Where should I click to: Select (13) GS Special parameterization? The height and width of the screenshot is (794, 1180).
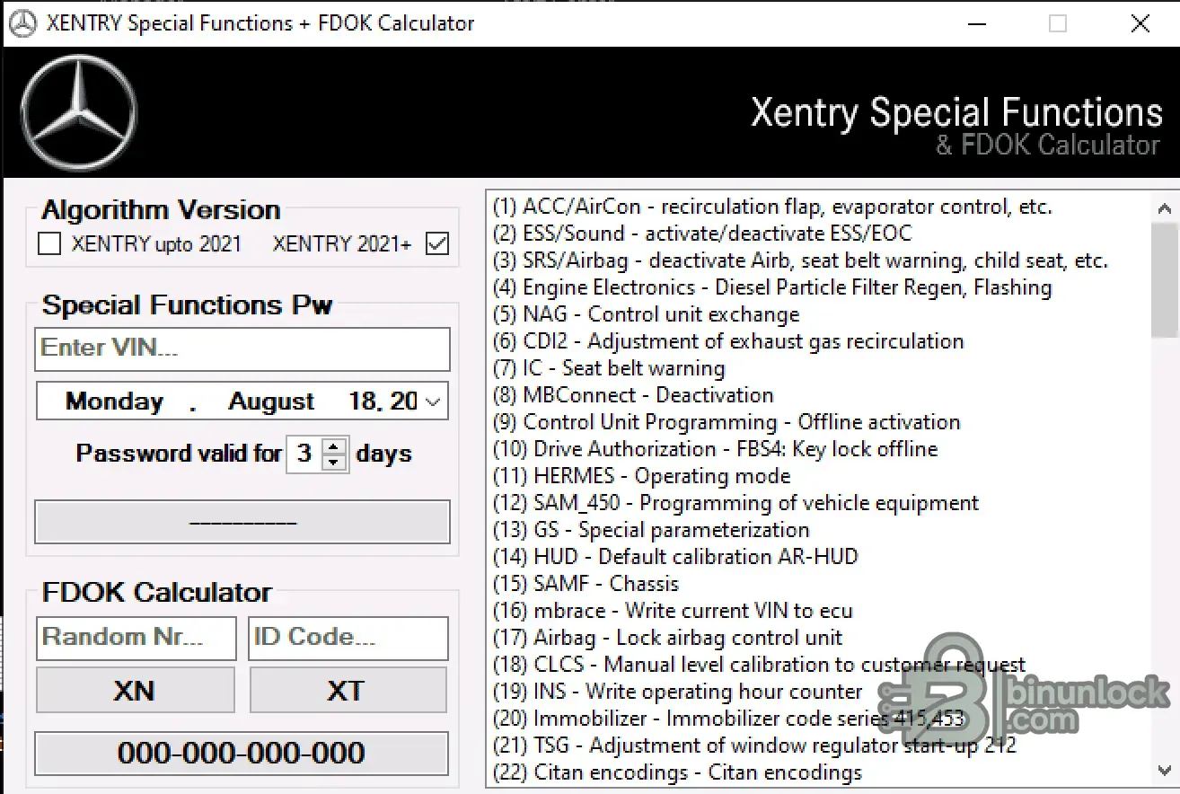click(651, 530)
